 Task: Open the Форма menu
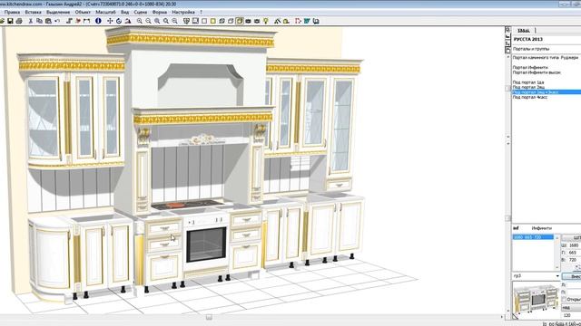[x=160, y=12]
